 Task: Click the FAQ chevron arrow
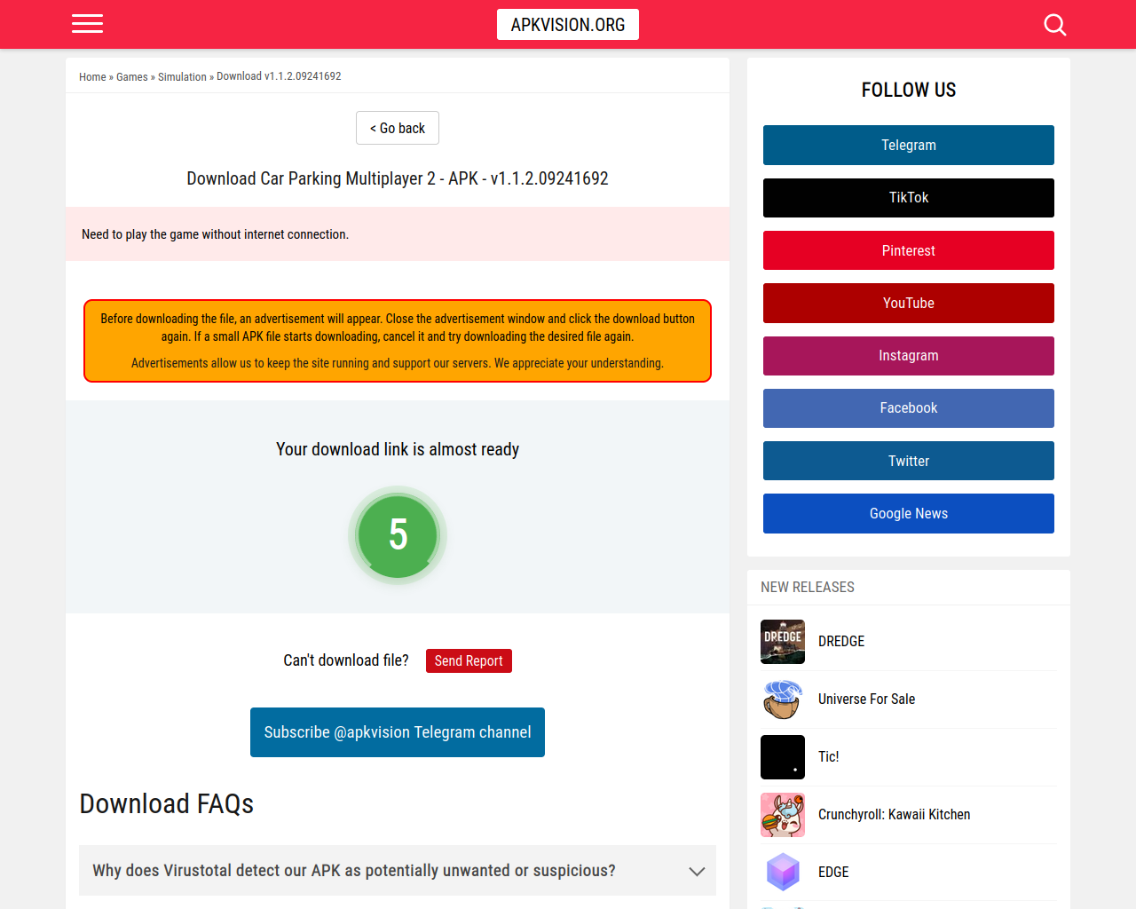697,871
